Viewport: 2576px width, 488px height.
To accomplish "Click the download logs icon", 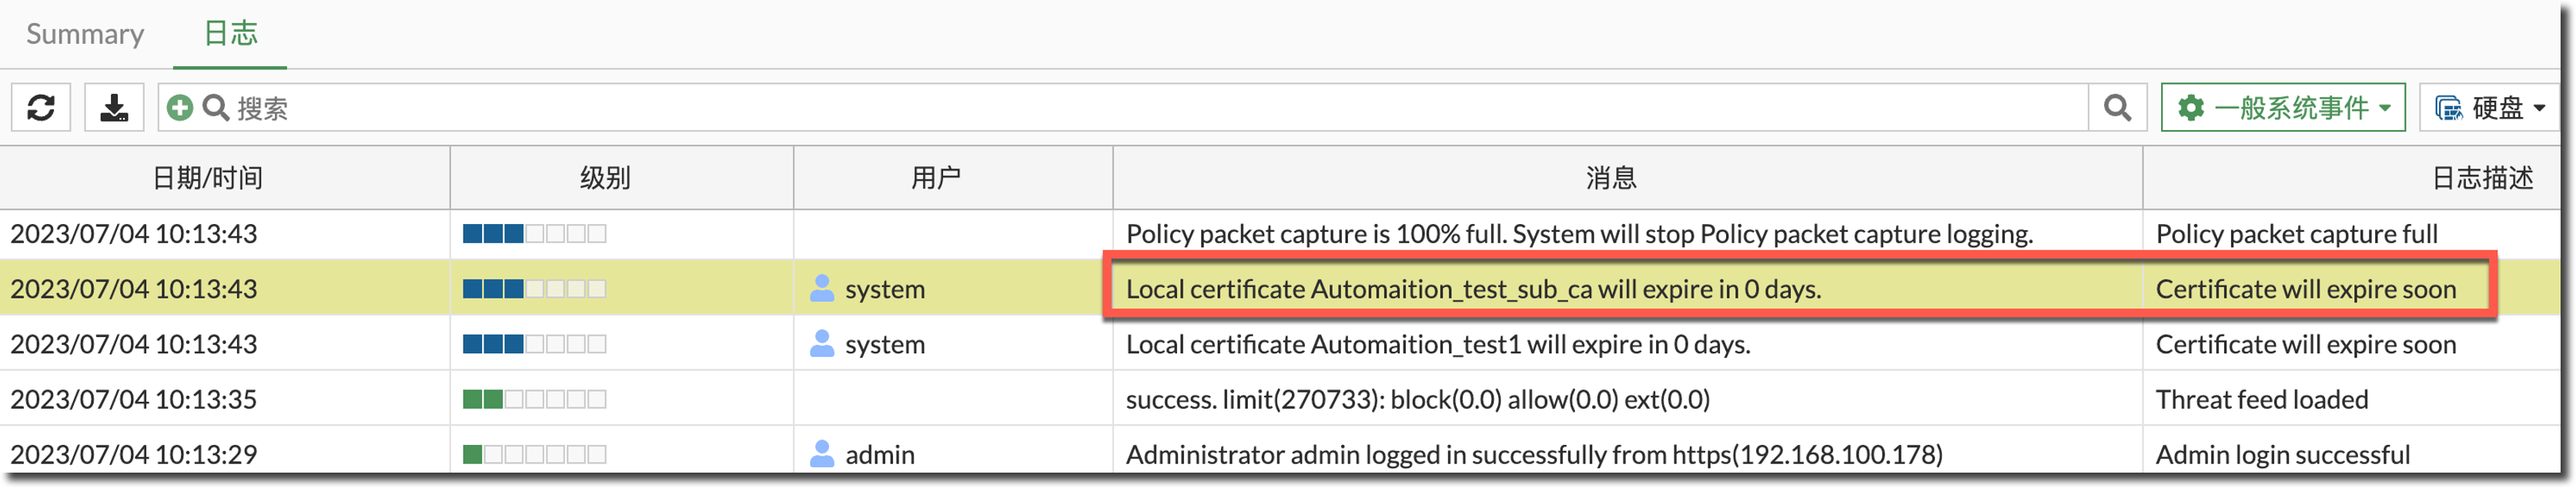I will [x=114, y=107].
